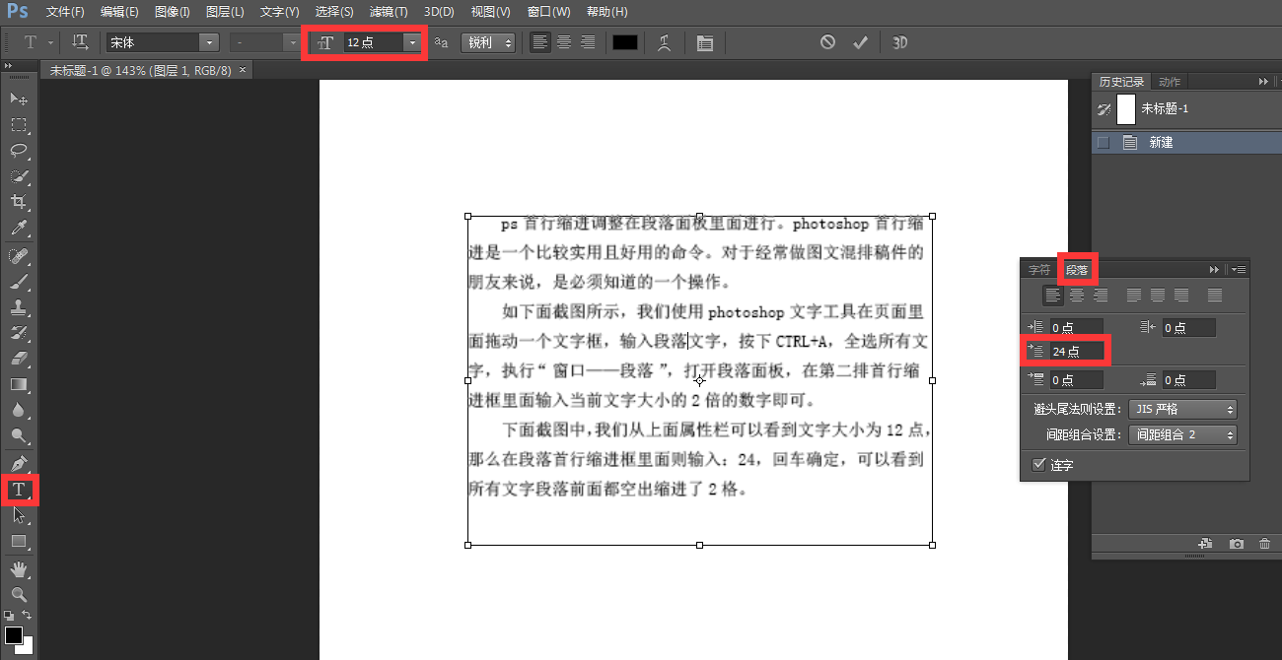This screenshot has height=660, width=1282.
Task: Cancel current text edits
Action: tap(827, 42)
